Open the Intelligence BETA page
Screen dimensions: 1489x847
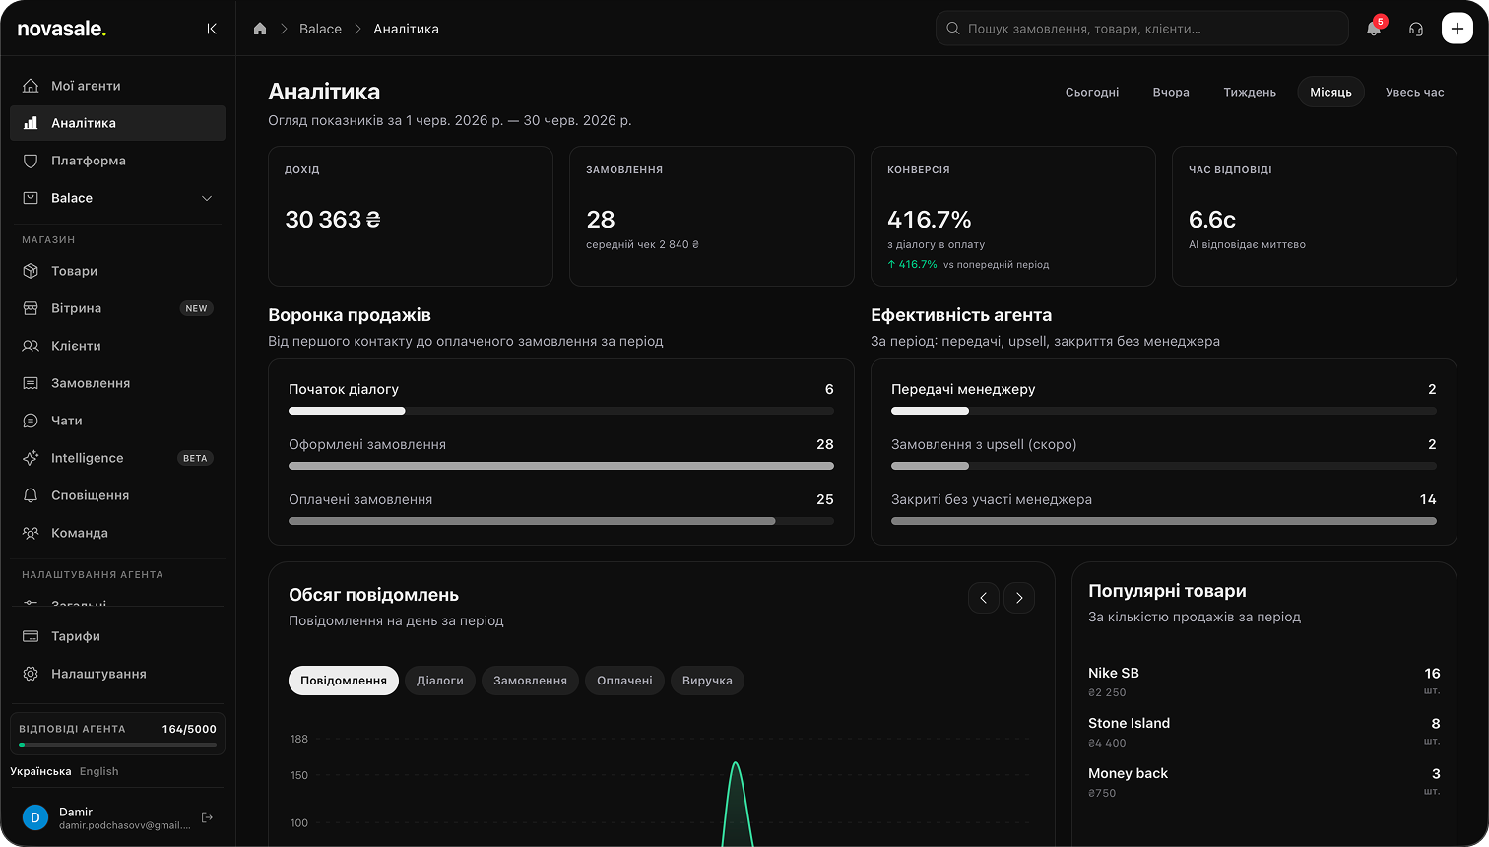point(117,458)
